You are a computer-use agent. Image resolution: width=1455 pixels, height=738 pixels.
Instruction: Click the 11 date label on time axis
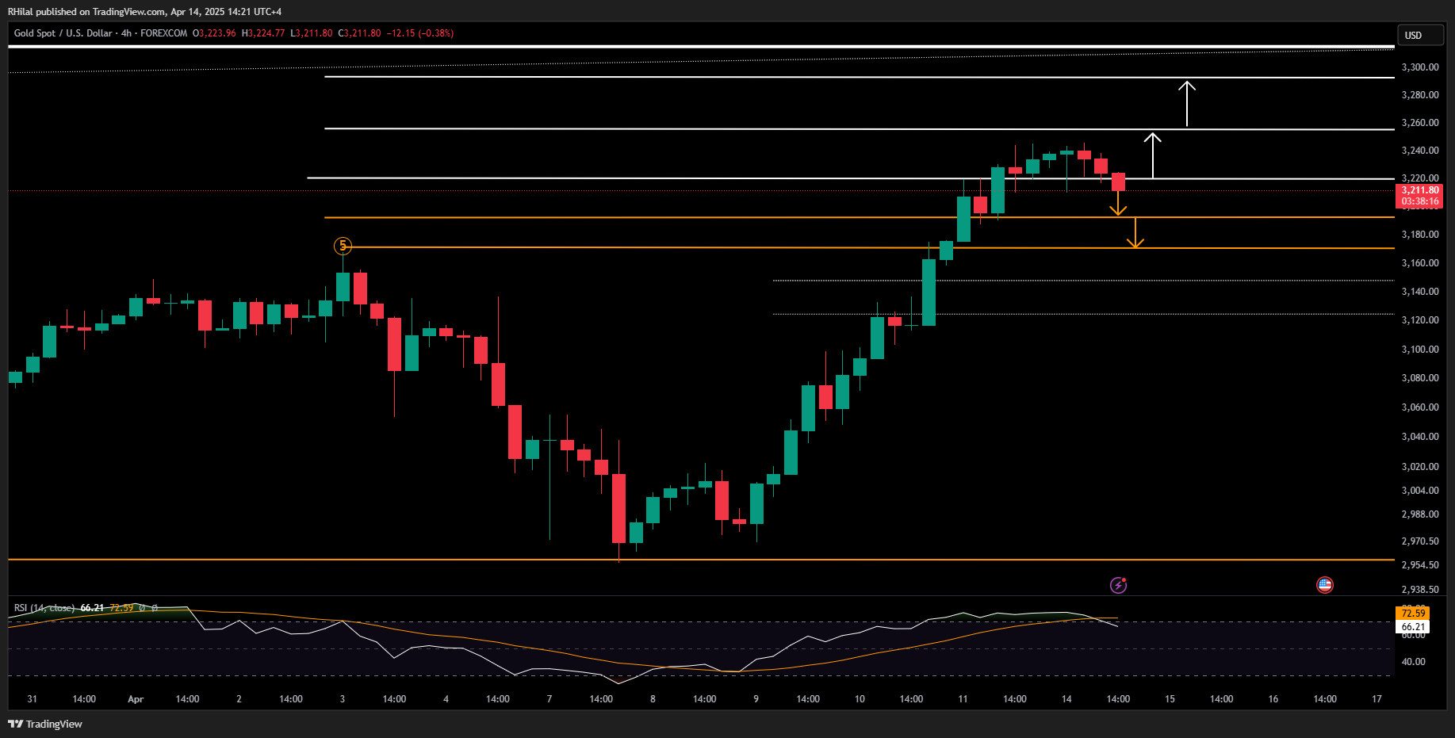pyautogui.click(x=963, y=699)
